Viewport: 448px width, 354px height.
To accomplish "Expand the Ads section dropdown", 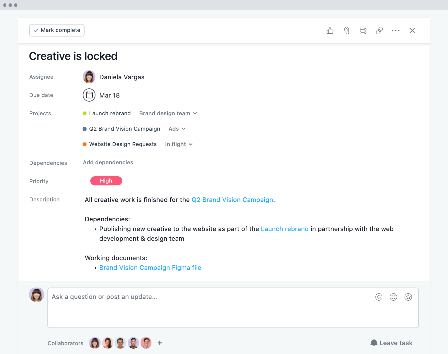I will click(177, 129).
